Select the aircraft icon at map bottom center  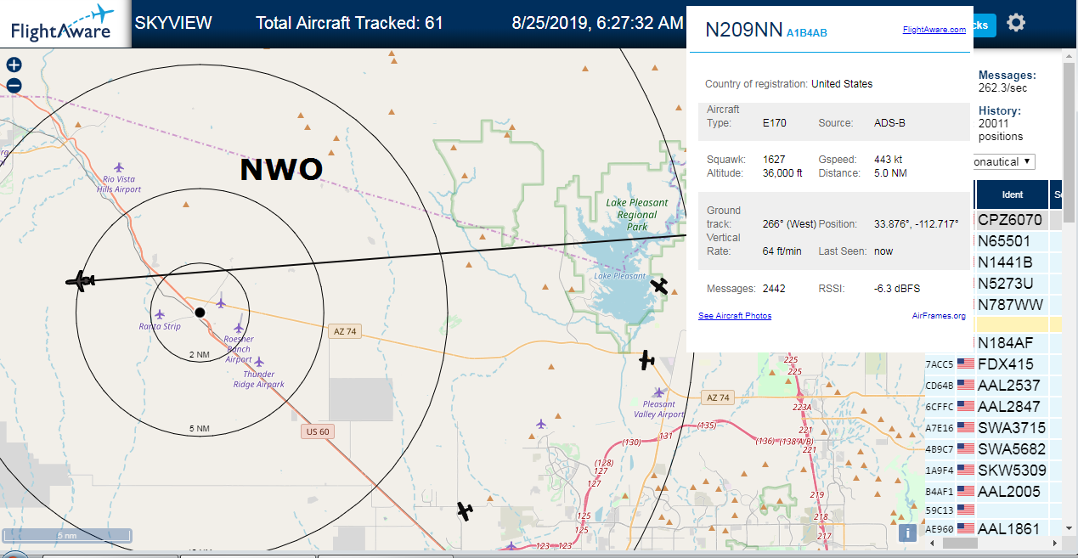click(464, 510)
